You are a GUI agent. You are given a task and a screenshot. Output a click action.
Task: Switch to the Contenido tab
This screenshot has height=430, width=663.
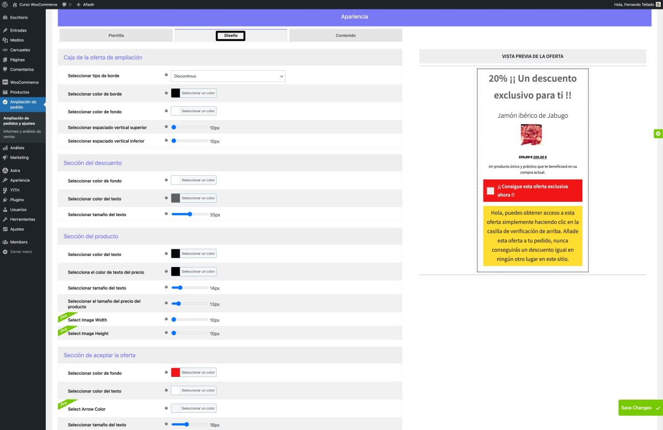345,35
